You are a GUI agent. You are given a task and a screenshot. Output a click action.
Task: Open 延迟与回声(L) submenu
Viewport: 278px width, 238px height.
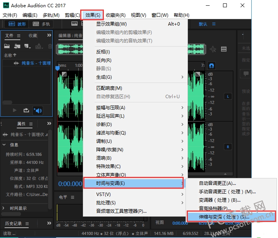click(135, 116)
